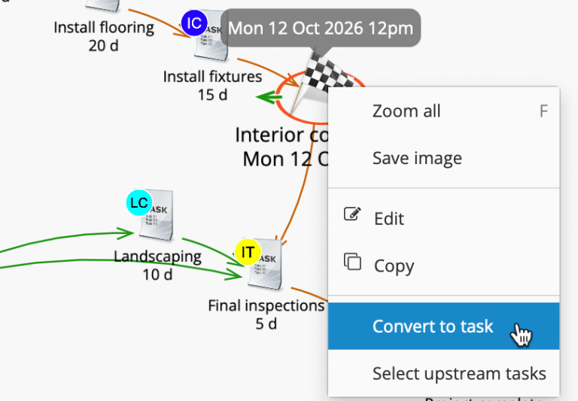Click the Copy icon in context menu
Image resolution: width=578 pixels, height=401 pixels.
352,262
